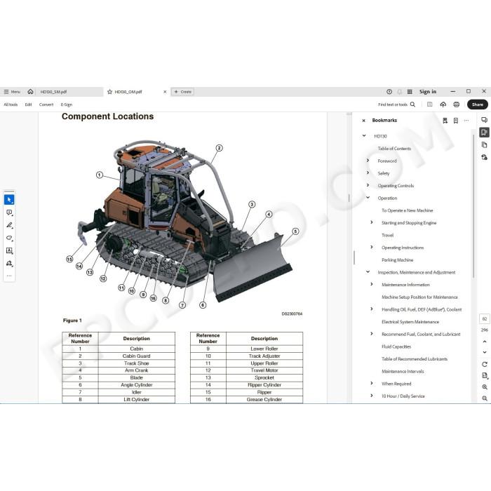Viewport: 491px width, 491px height.
Task: Open Electrical System Maintenance bookmark
Action: [410, 322]
